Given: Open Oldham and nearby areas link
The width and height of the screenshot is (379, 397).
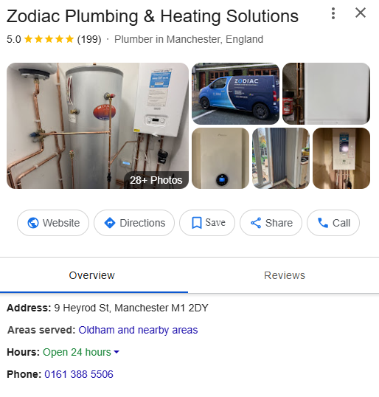Looking at the screenshot, I should click(138, 330).
